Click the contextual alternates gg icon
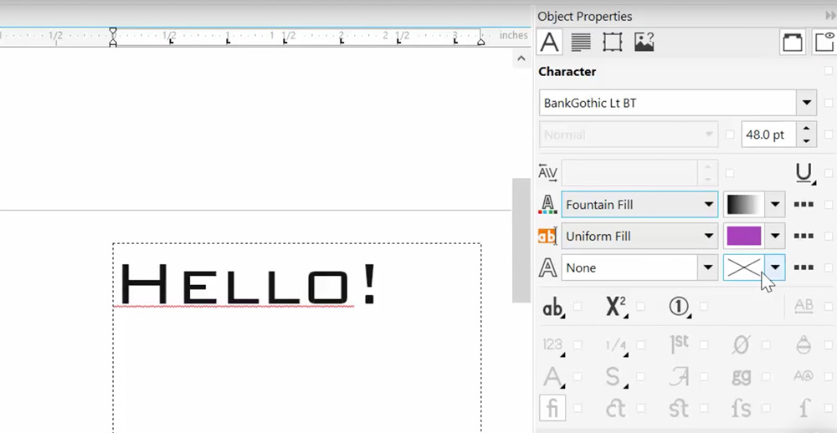The height and width of the screenshot is (433, 837). pyautogui.click(x=741, y=376)
